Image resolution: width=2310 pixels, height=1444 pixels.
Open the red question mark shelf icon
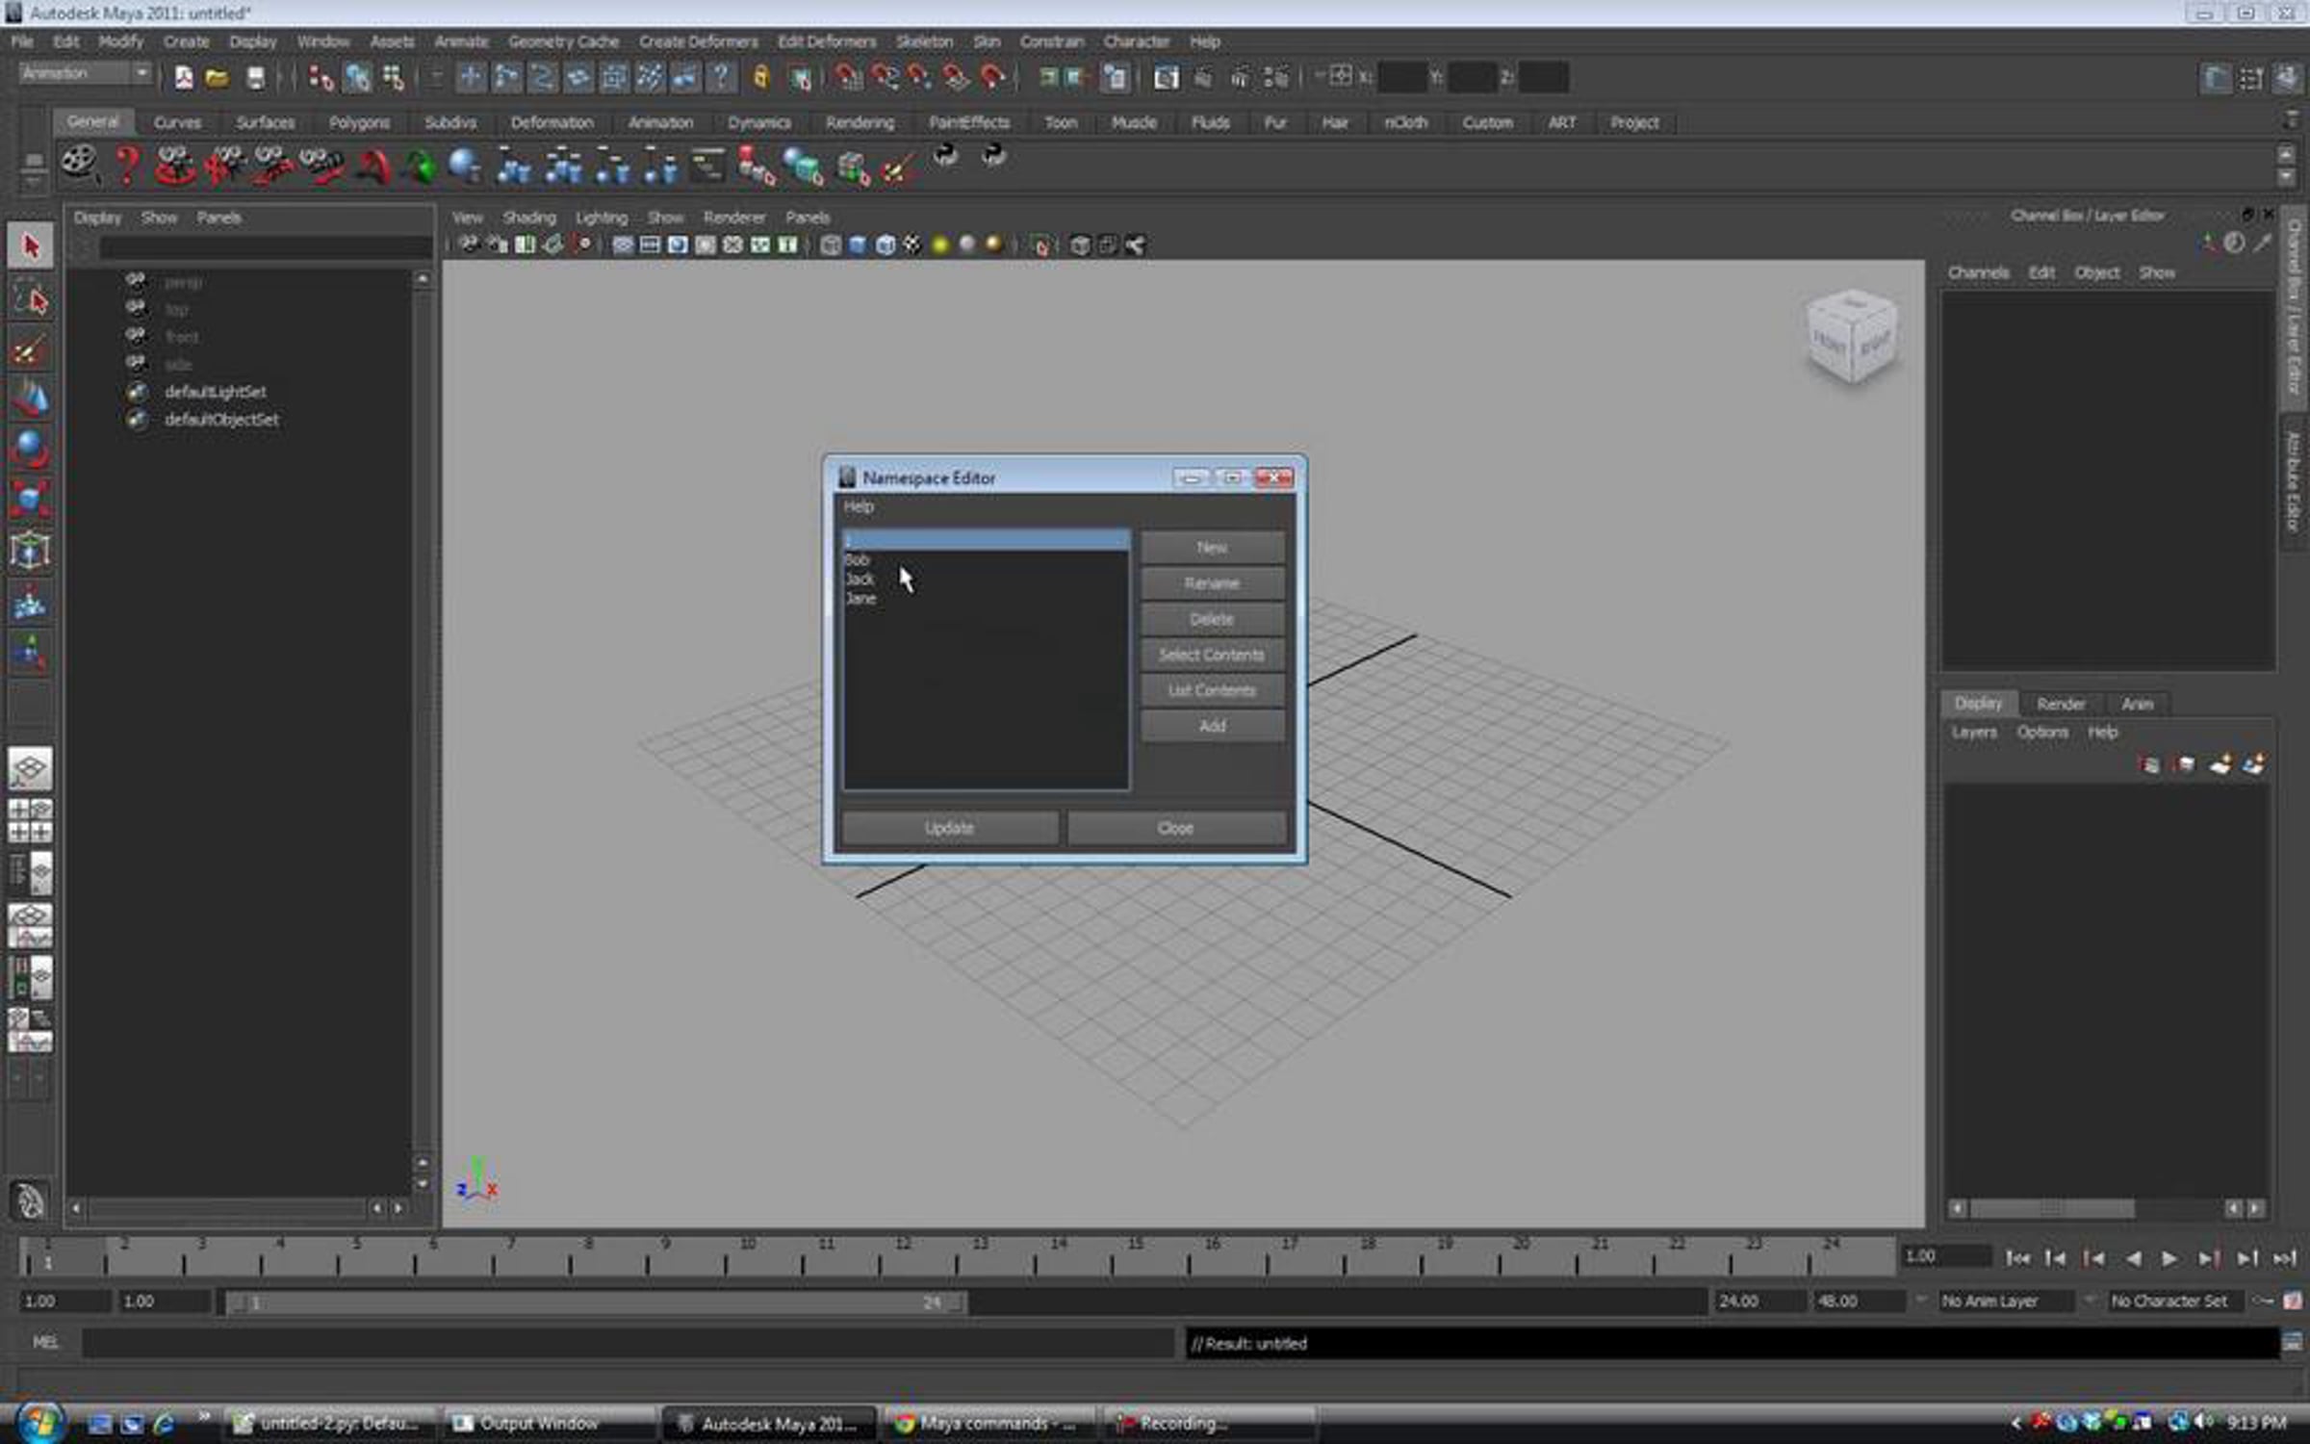coord(126,165)
